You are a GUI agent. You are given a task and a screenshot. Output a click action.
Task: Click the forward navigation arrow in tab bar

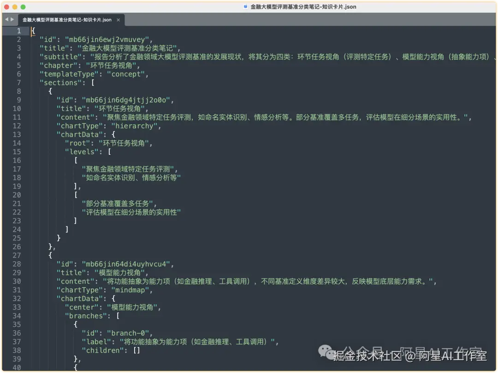12,19
